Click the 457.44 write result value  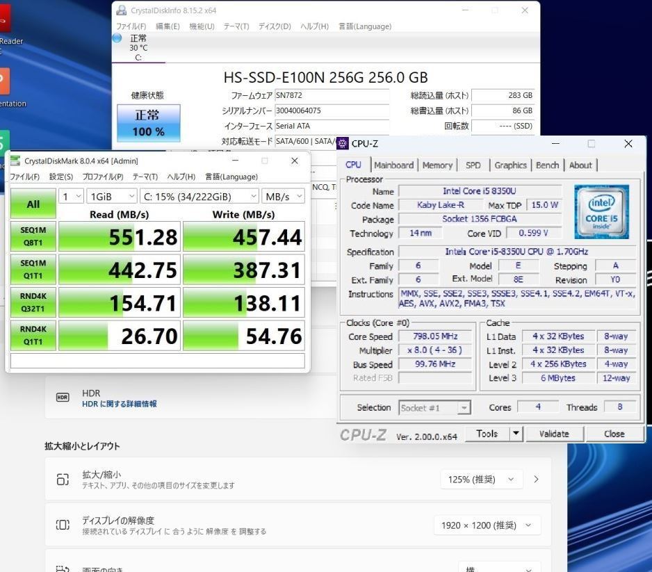[x=244, y=236]
